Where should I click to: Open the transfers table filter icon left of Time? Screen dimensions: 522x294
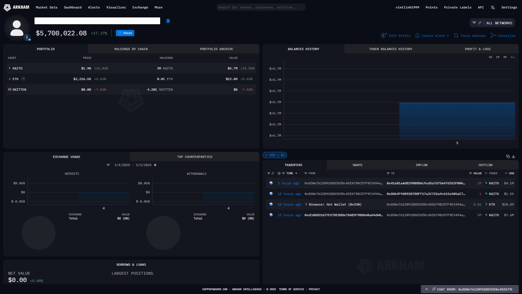pos(269,173)
